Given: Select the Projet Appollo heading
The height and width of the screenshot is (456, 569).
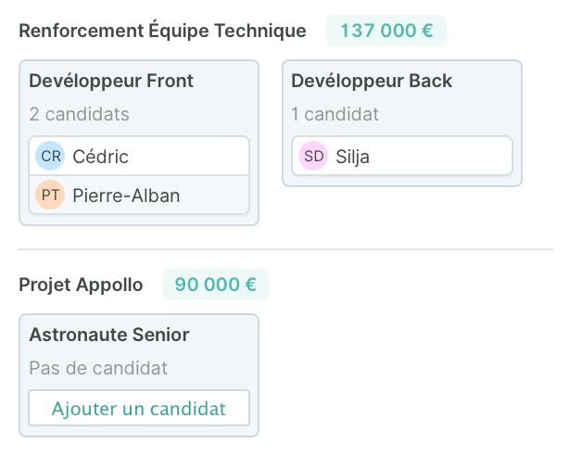Looking at the screenshot, I should (x=81, y=284).
